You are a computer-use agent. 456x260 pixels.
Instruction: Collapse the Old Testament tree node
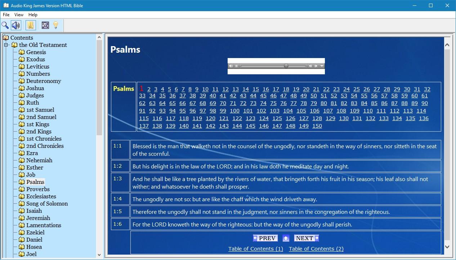tap(6, 45)
